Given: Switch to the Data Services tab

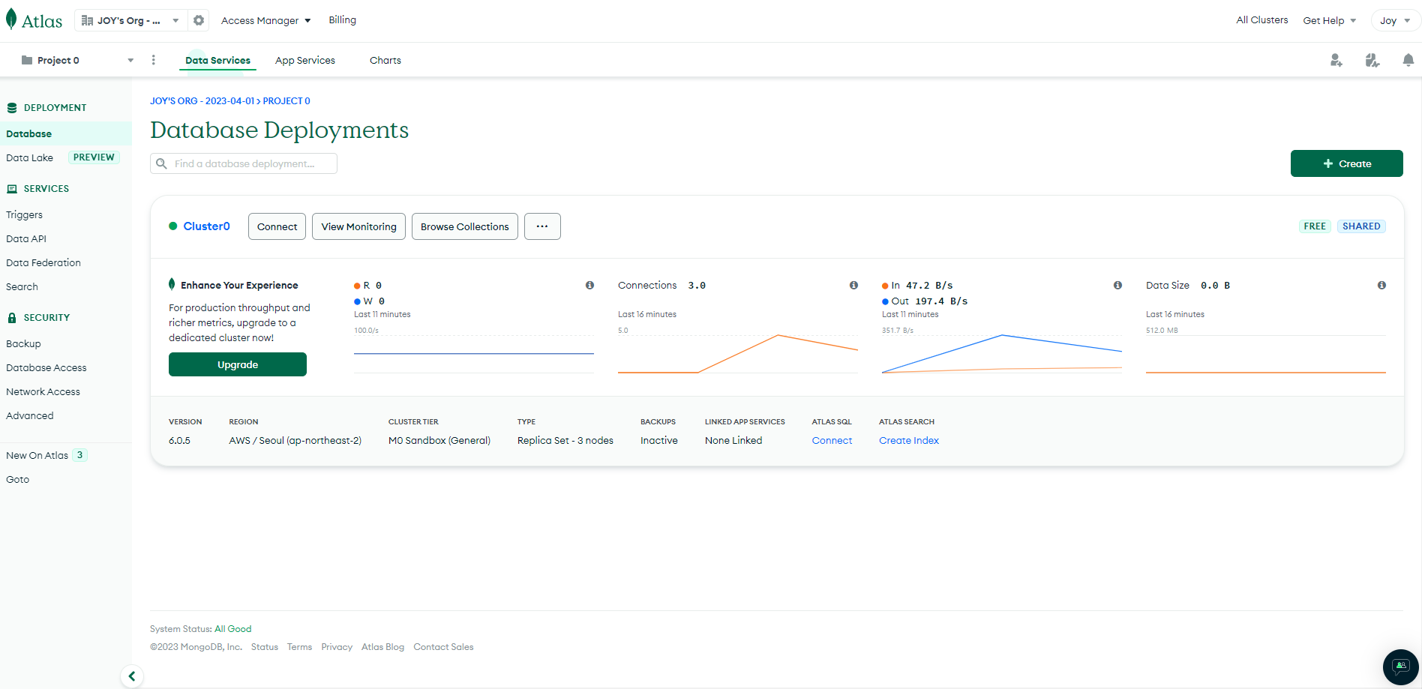Looking at the screenshot, I should click(x=218, y=60).
